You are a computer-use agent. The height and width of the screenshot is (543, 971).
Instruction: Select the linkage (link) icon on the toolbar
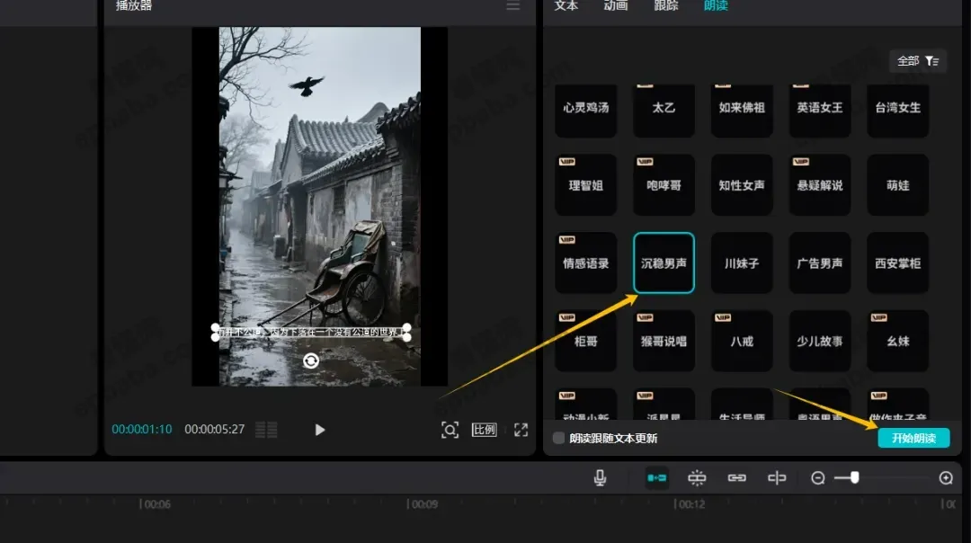pyautogui.click(x=736, y=477)
